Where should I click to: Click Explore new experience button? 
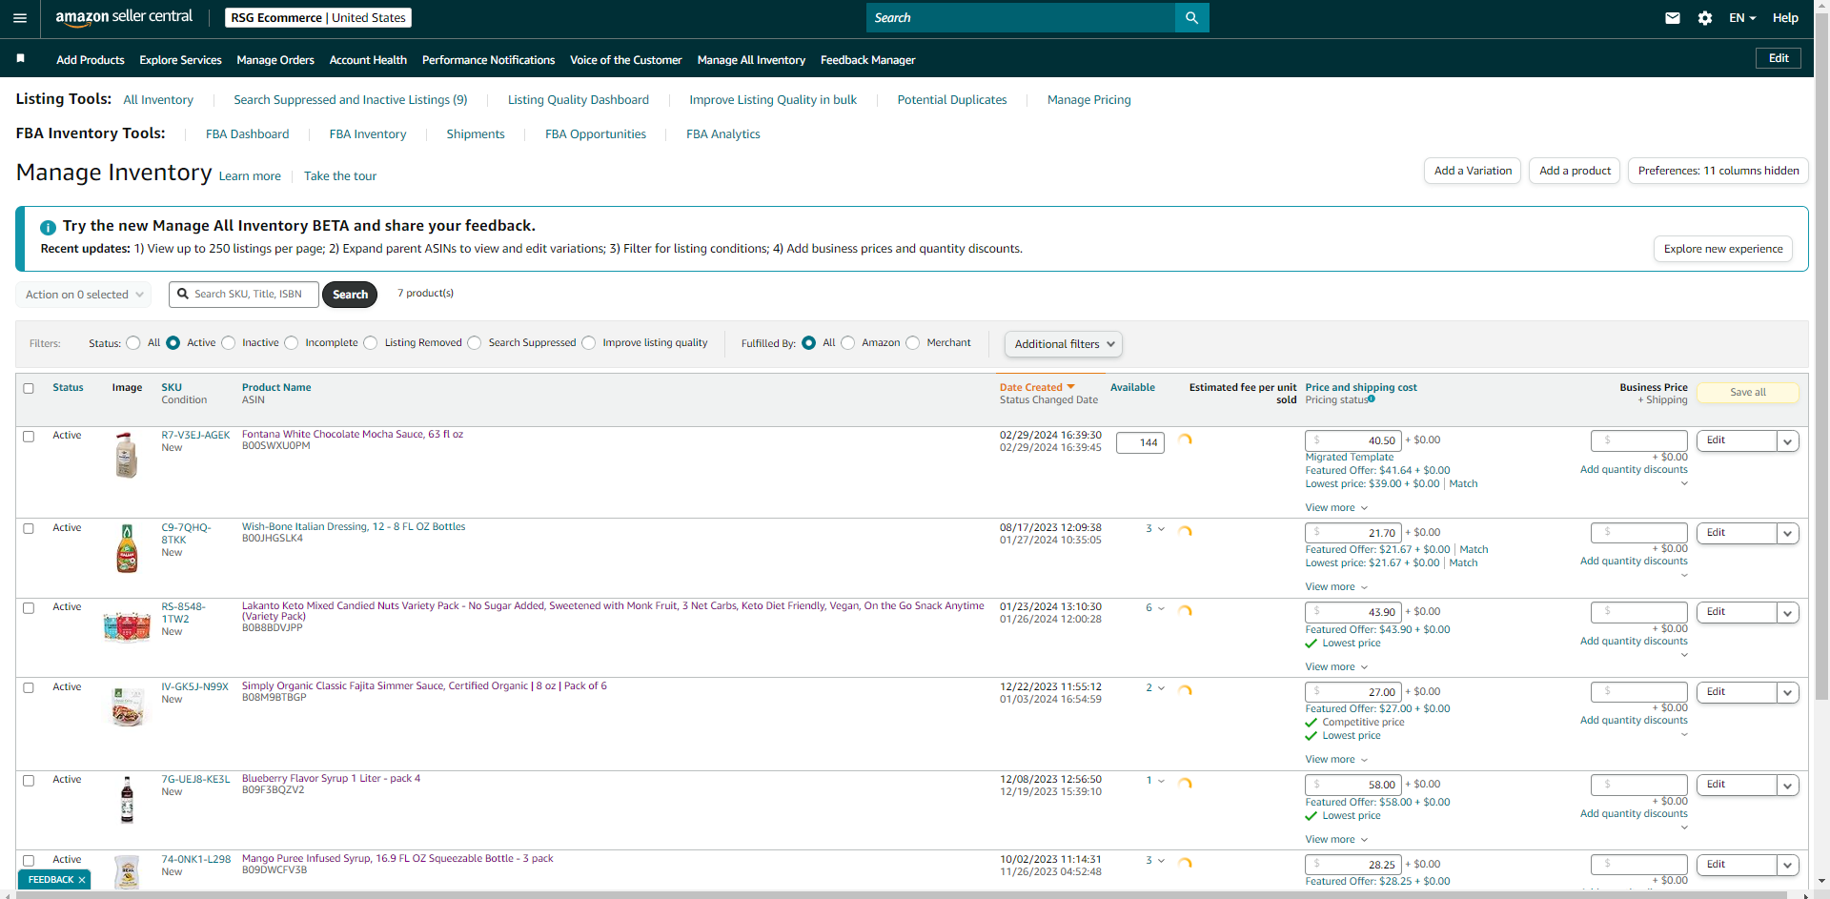tap(1723, 249)
